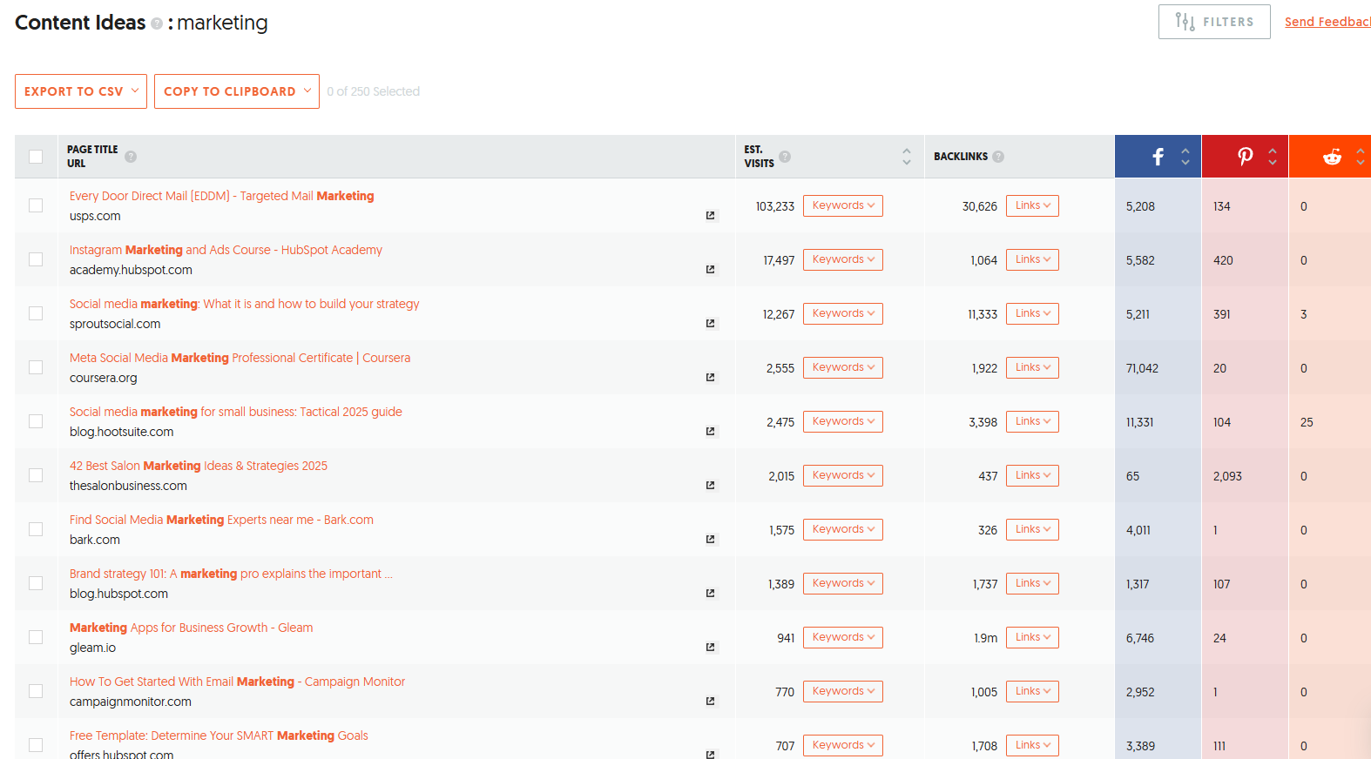The height and width of the screenshot is (759, 1371).
Task: Open academy.hubspot.com external link icon
Action: pyautogui.click(x=711, y=270)
